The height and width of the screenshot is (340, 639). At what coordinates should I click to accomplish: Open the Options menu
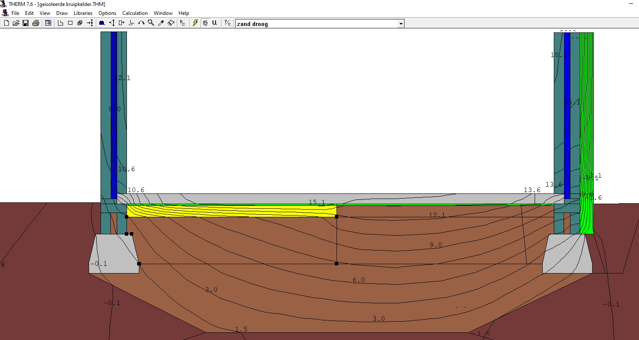[x=107, y=13]
